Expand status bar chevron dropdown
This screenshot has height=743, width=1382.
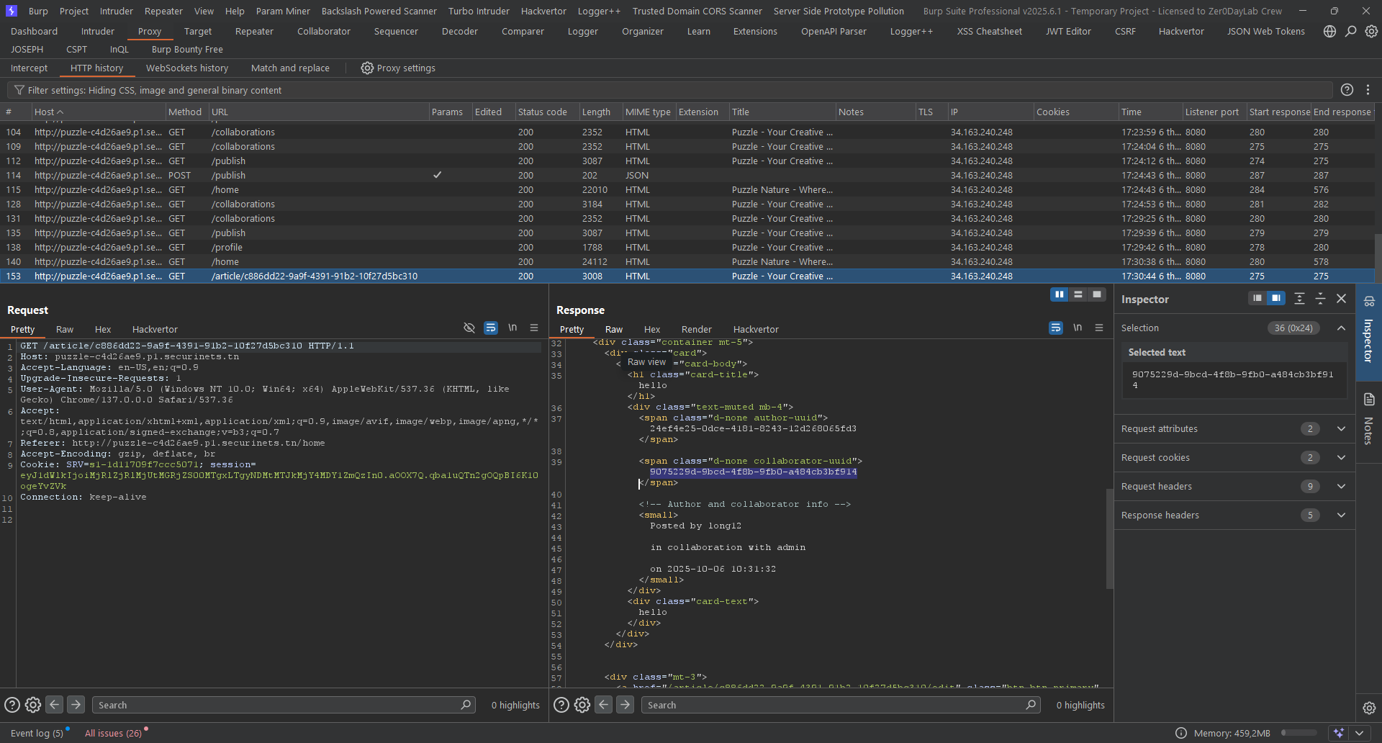click(x=1359, y=733)
